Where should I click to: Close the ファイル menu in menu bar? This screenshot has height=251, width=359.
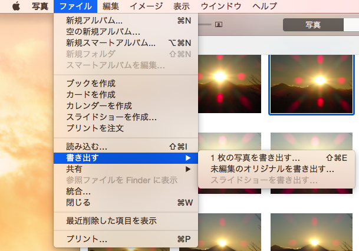(75, 6)
